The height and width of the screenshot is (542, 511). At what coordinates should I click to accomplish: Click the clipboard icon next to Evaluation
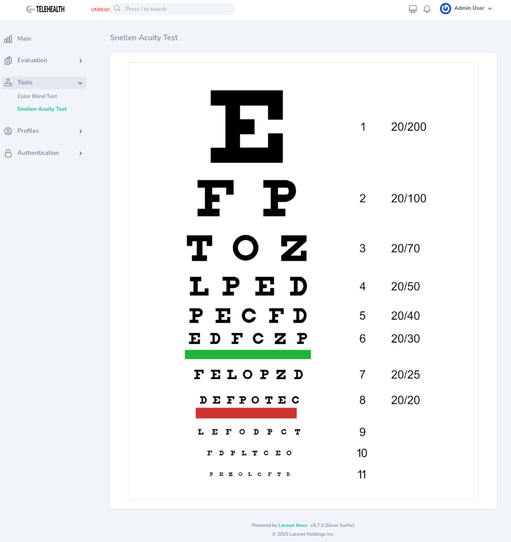pyautogui.click(x=8, y=60)
